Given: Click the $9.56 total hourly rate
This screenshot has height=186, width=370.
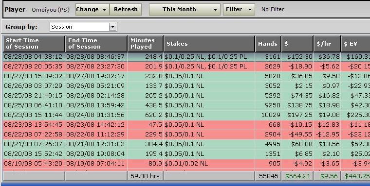Looking at the screenshot, I should coord(327,176).
